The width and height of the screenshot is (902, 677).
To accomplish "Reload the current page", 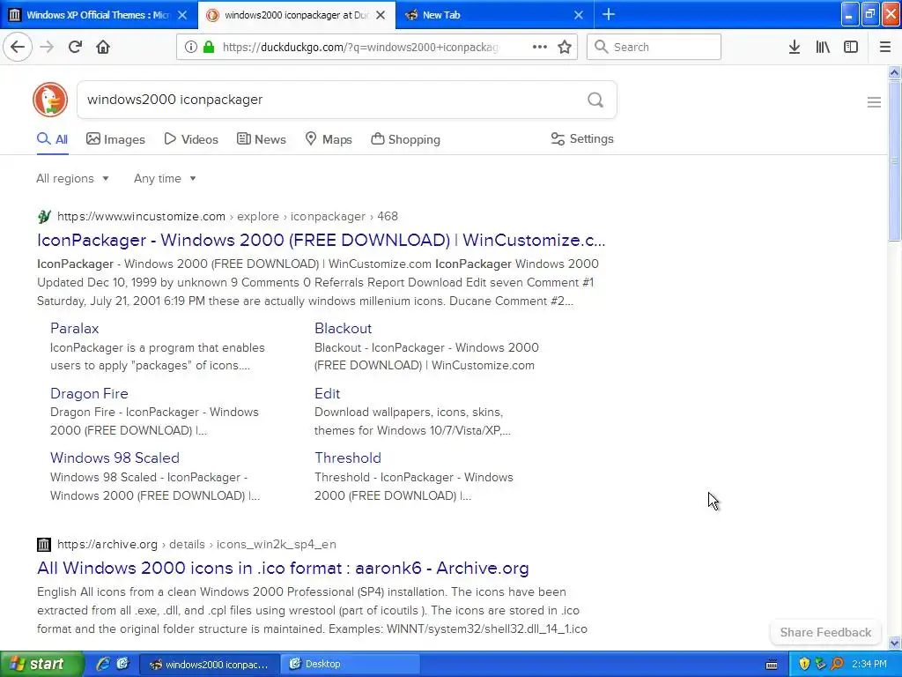I will 75,47.
